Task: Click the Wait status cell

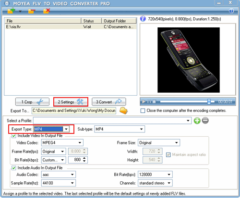Action: pyautogui.click(x=87, y=27)
